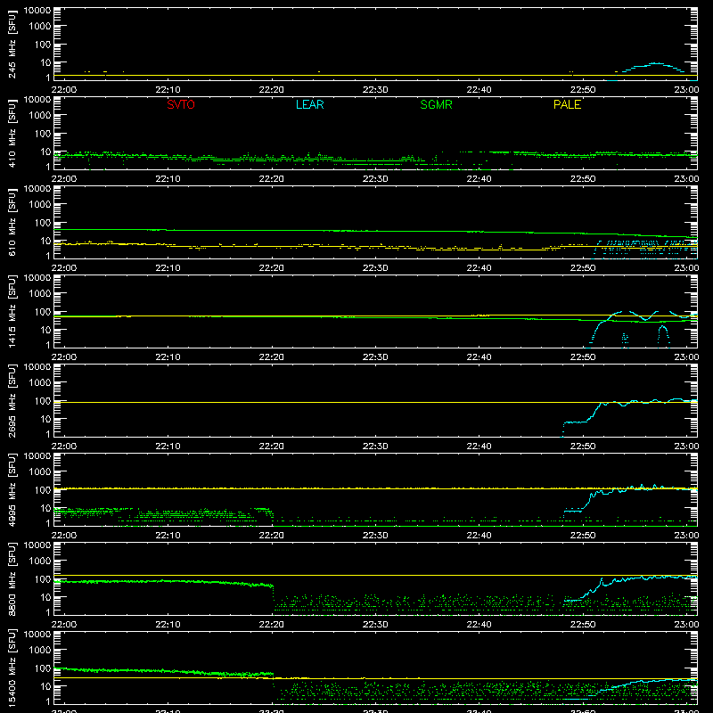Select the 15400 MHz [SFU] axis title
Image resolution: width=713 pixels, height=713 pixels.
tap(12, 668)
